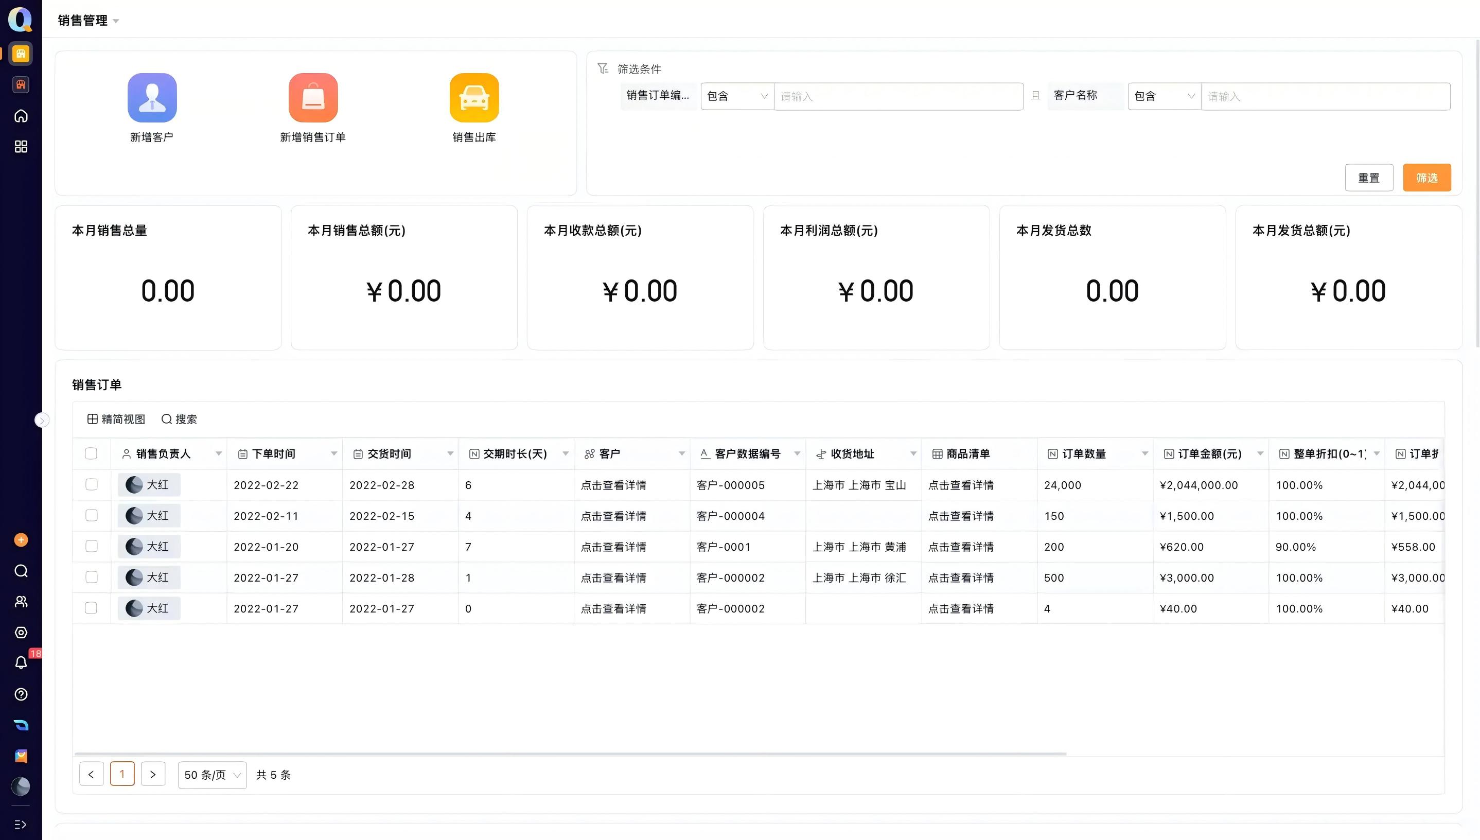Open 下单时间 column filter arrow
The width and height of the screenshot is (1480, 840).
click(x=334, y=454)
